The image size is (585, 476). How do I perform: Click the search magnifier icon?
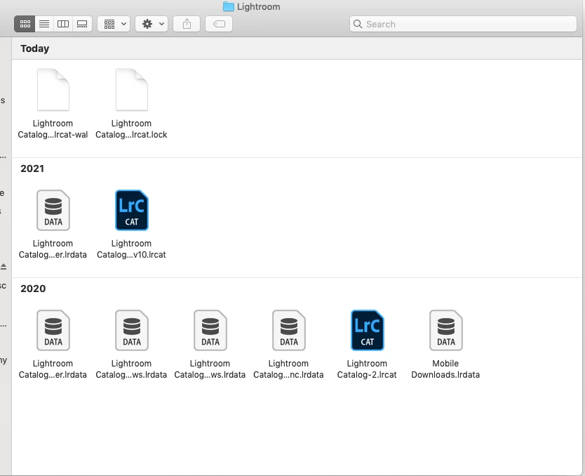click(358, 25)
